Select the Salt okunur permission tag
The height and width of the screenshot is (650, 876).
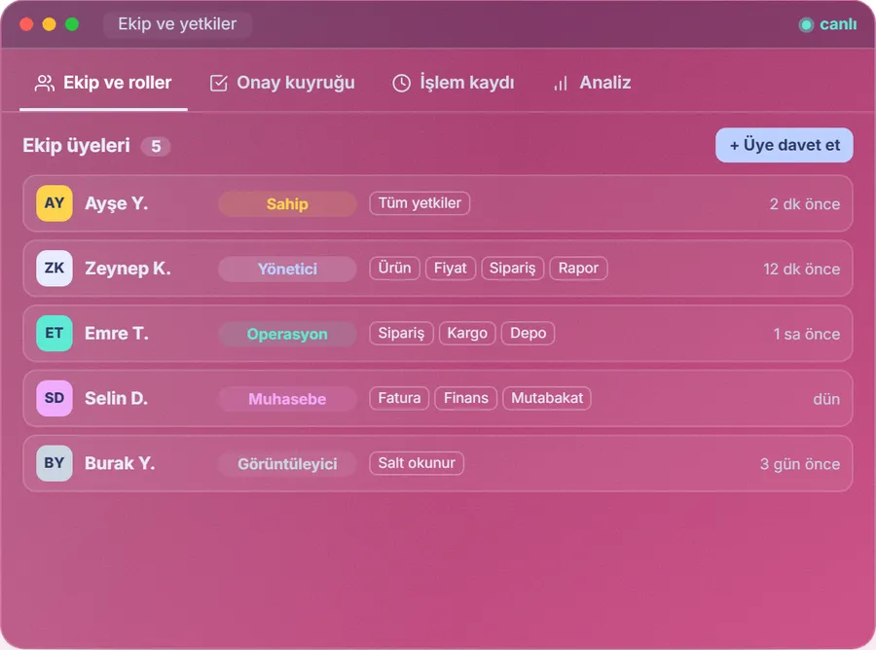[417, 463]
